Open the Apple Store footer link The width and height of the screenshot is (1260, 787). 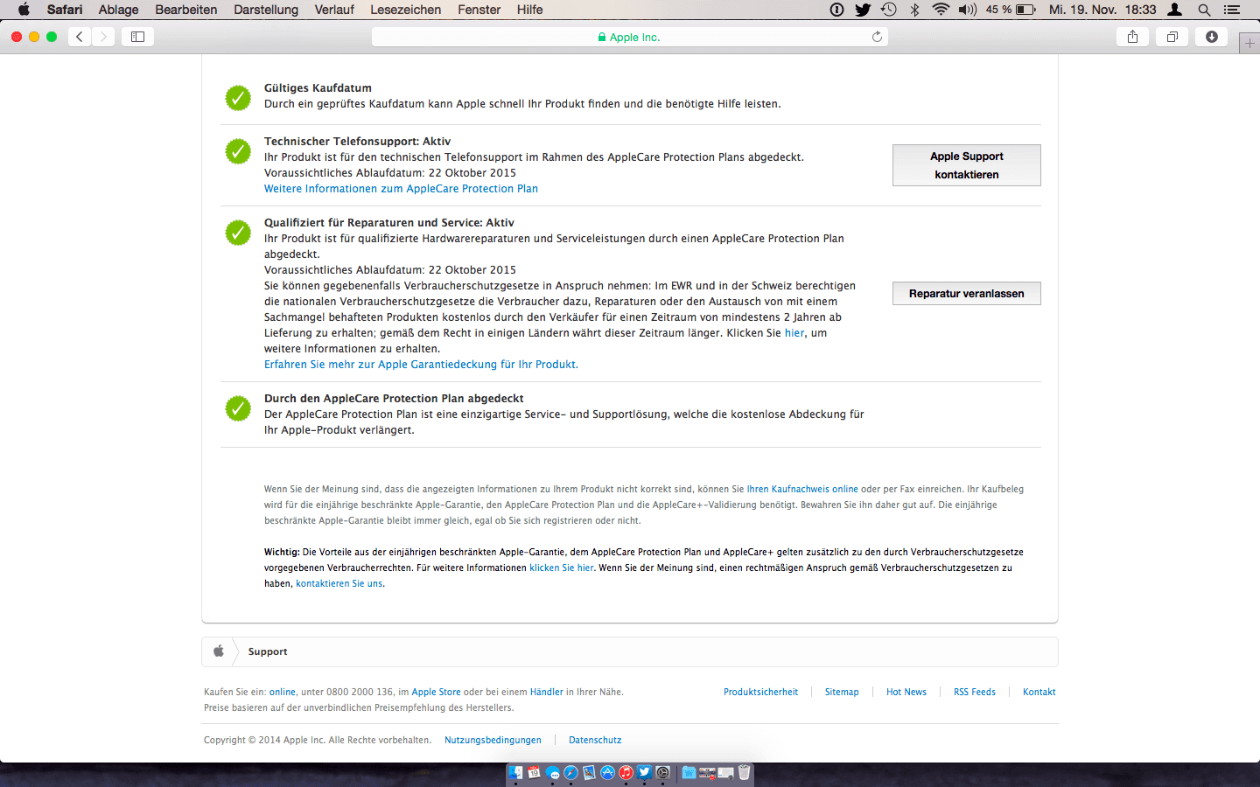[x=436, y=693]
